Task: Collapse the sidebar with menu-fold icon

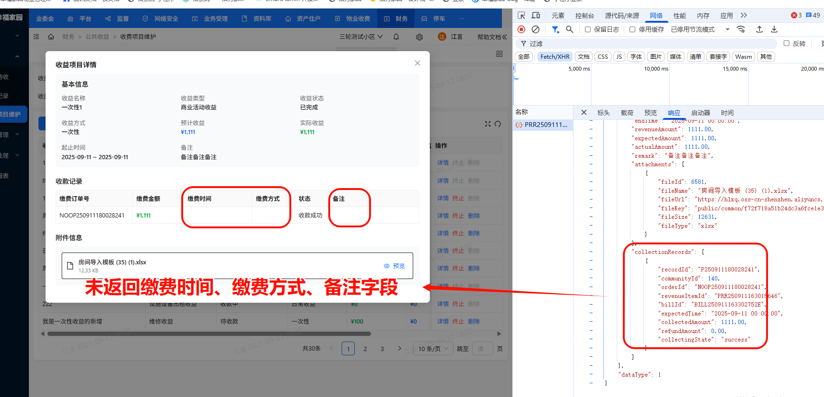Action: pos(37,36)
